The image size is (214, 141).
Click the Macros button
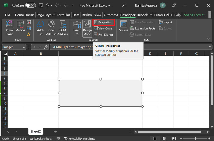tap(20, 28)
